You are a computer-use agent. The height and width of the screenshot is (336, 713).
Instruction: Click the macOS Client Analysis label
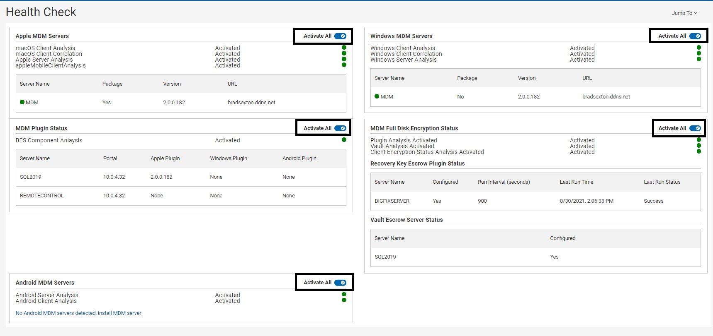(x=45, y=48)
